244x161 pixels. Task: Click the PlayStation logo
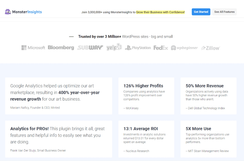(x=138, y=48)
